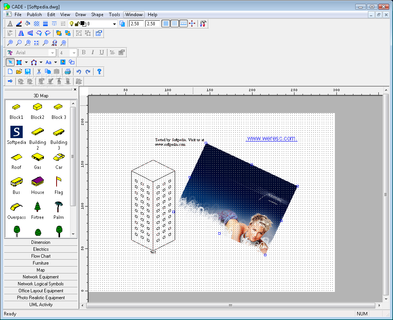Zoom to full extents
Viewport: 393px width, 320px height.
tap(37, 43)
